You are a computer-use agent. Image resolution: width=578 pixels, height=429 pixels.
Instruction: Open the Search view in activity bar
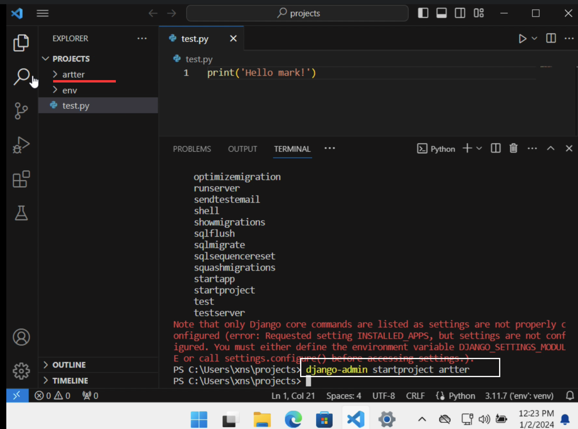coord(22,77)
